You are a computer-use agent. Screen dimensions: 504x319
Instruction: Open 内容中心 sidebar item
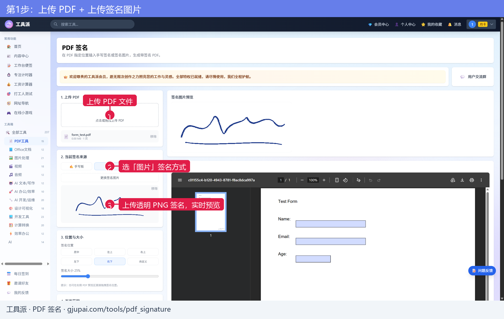(x=25, y=56)
